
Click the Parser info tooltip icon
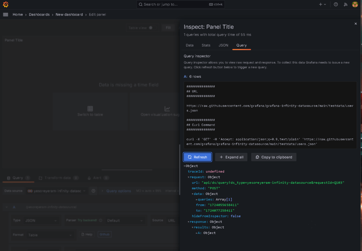click(100, 220)
